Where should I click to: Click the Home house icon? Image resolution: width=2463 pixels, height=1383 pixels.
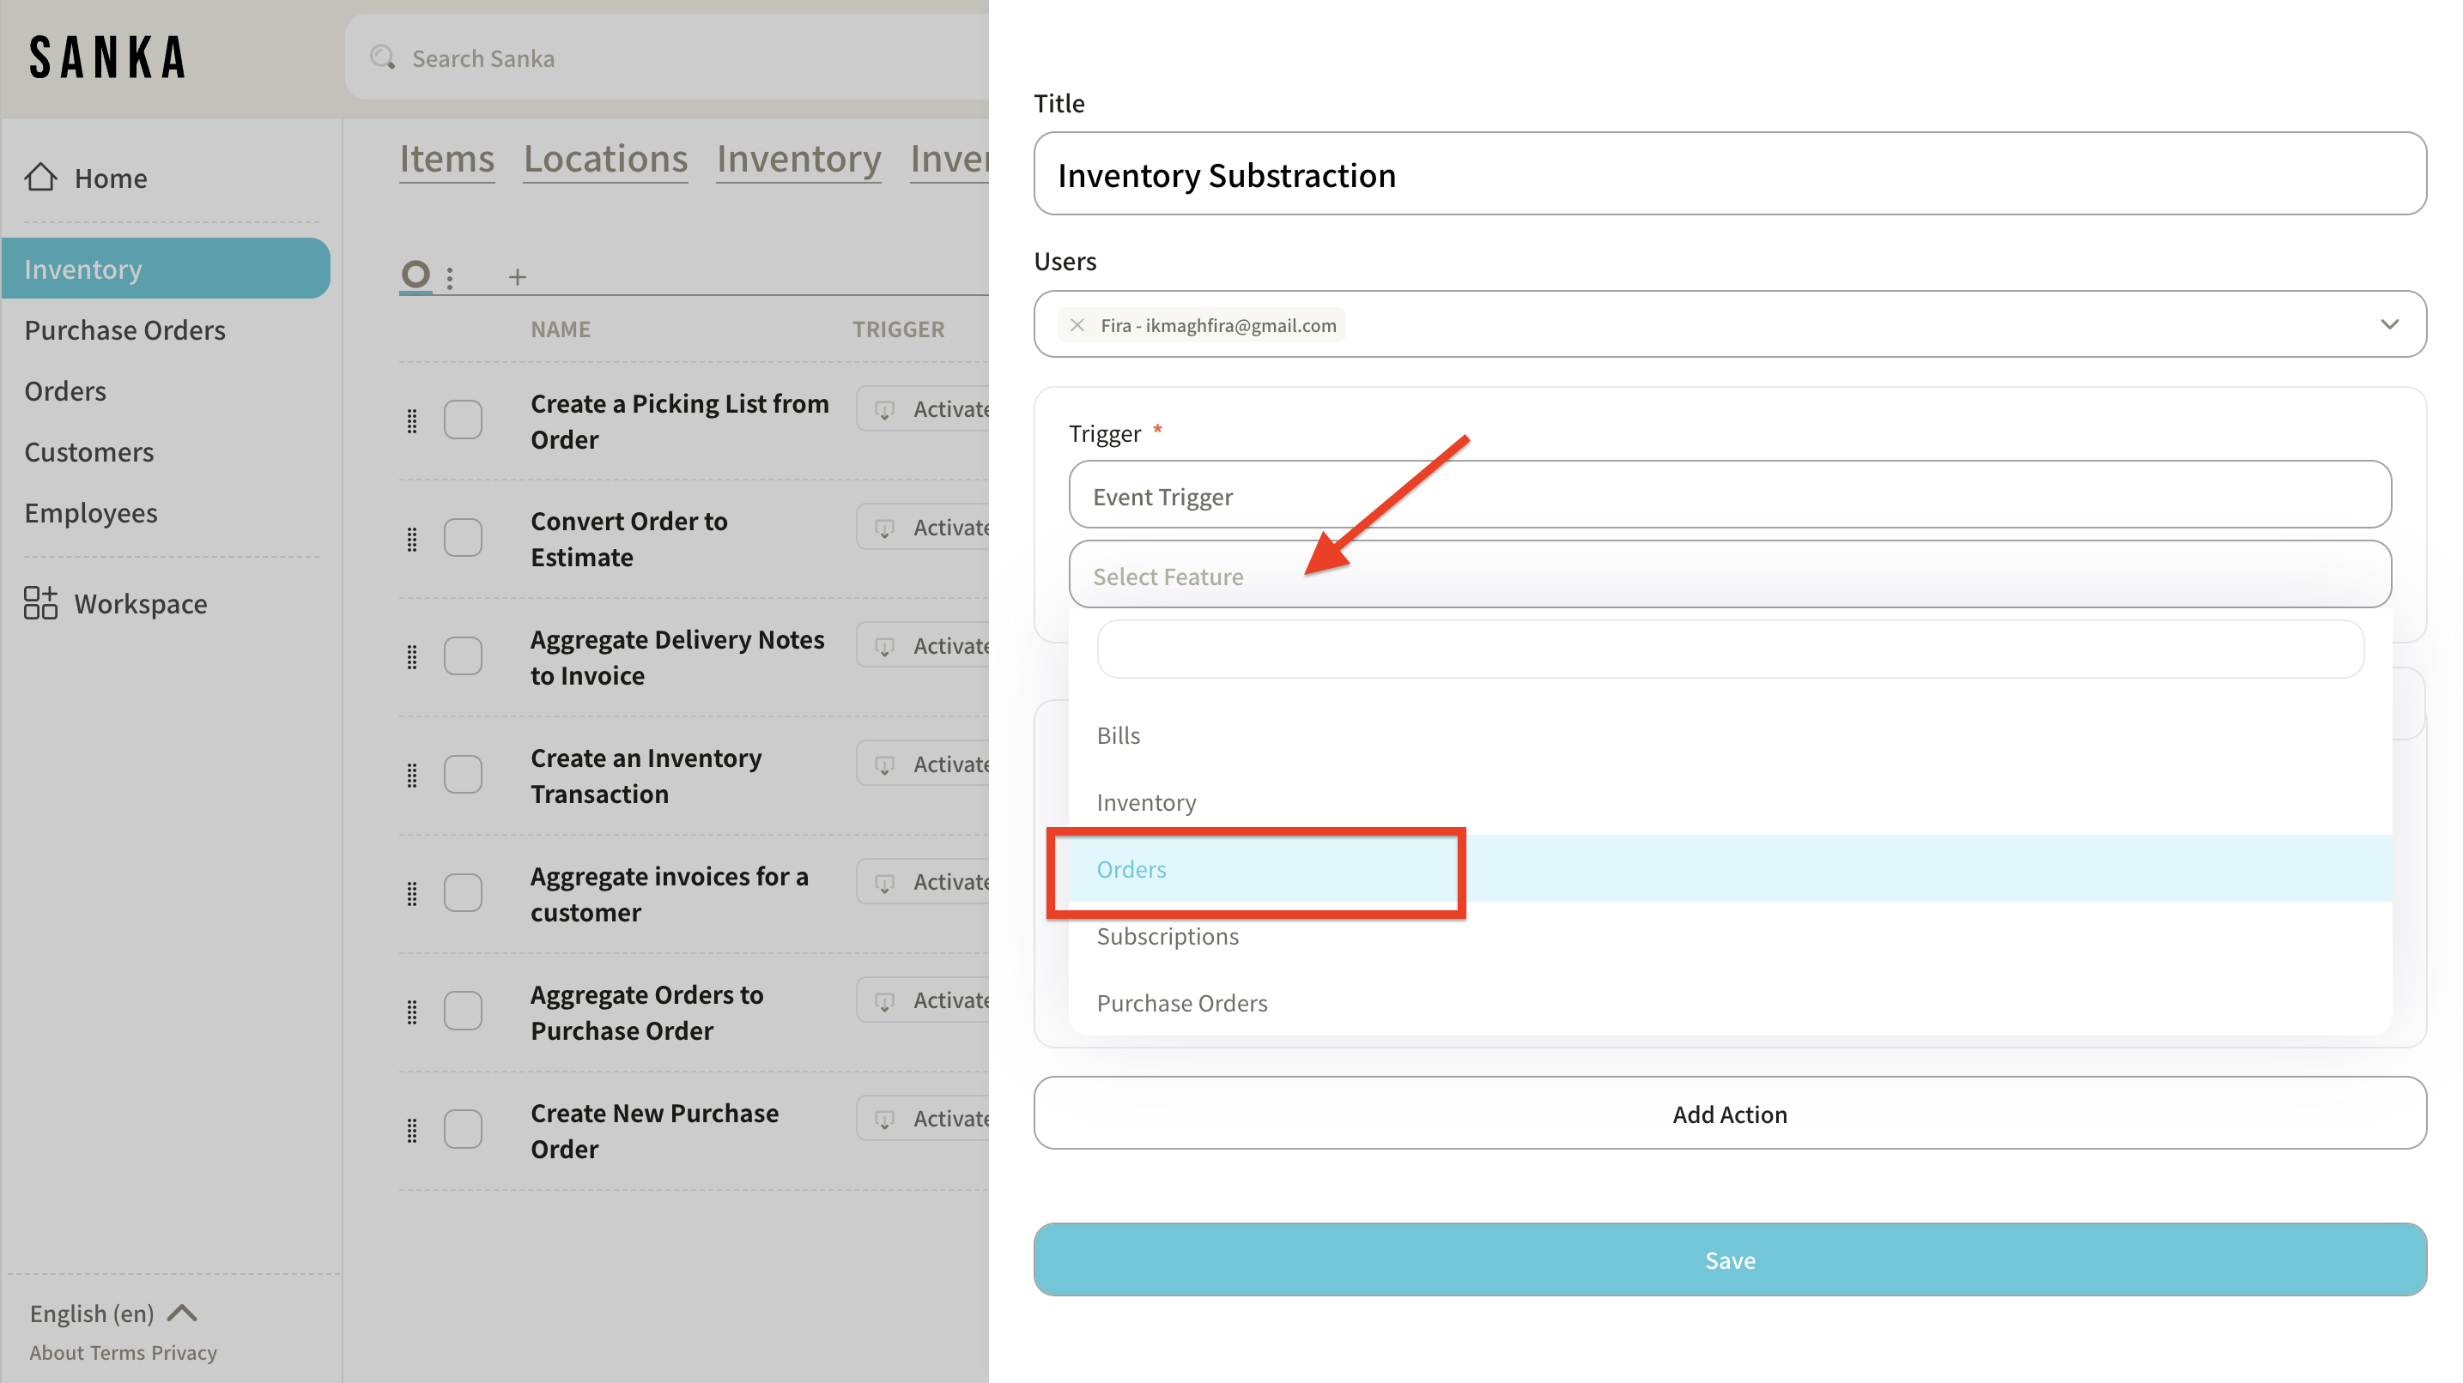click(x=40, y=177)
